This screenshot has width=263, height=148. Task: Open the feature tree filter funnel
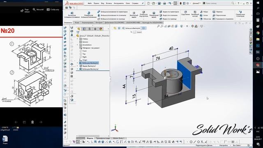point(78,32)
